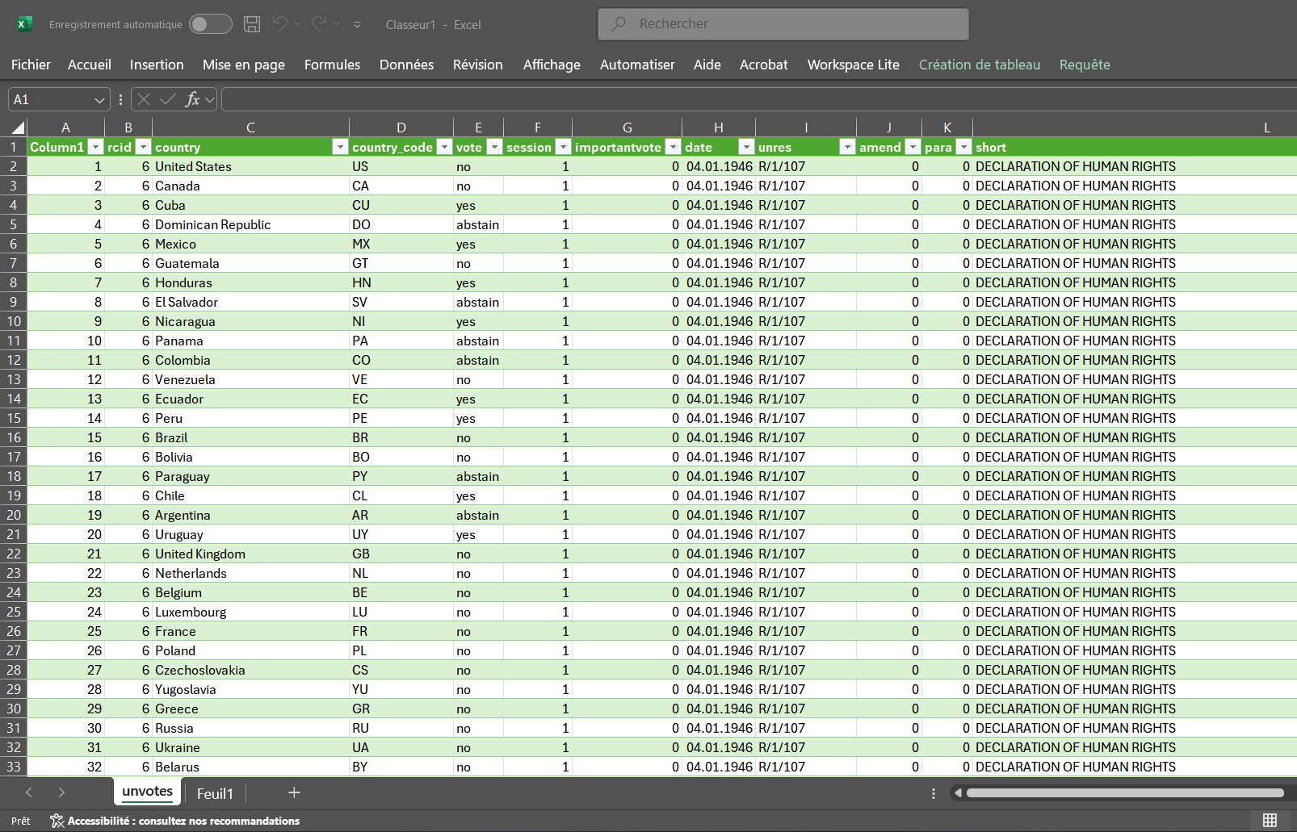Viewport: 1297px width, 832px height.
Task: Add a new sheet with plus icon
Action: (294, 792)
